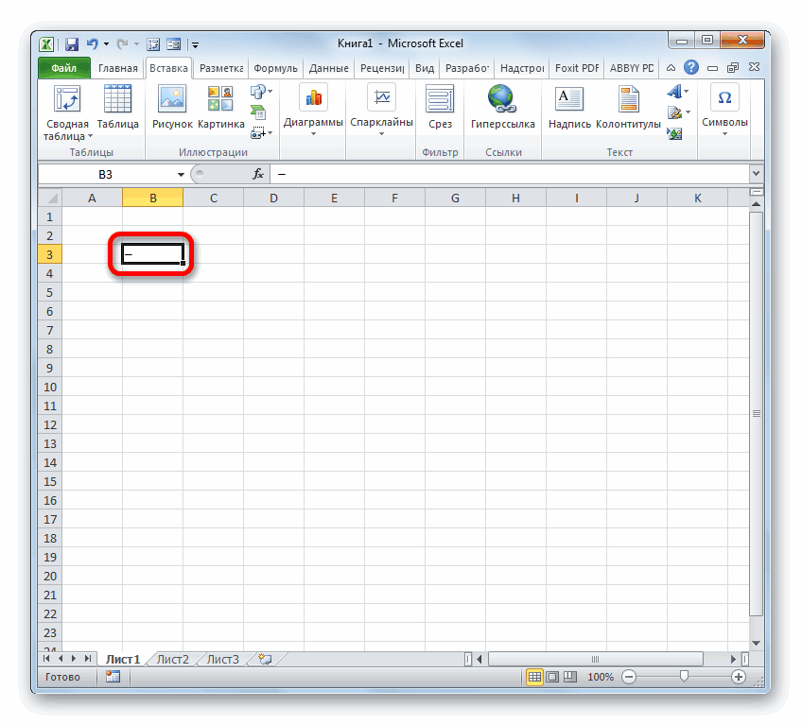Open the Главная ribbon tab
This screenshot has height=725, width=802.
[x=116, y=68]
